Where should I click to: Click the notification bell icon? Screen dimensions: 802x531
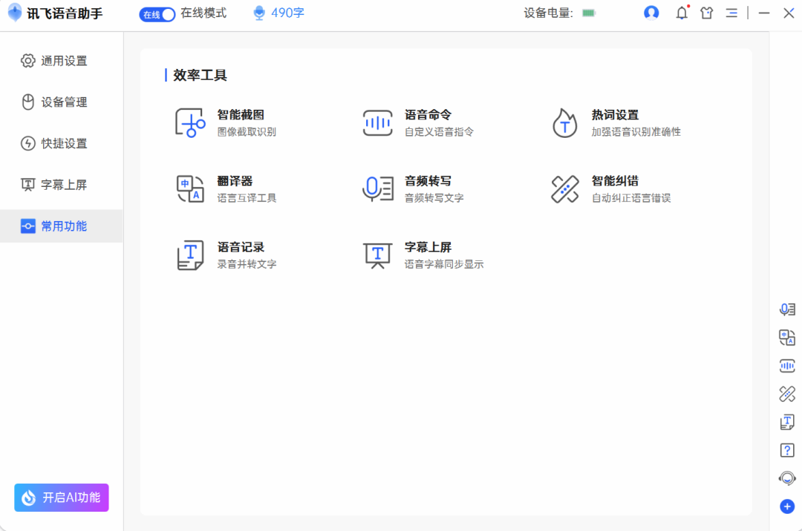tap(681, 13)
